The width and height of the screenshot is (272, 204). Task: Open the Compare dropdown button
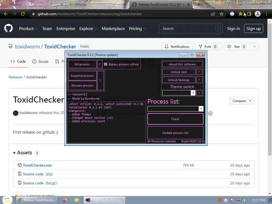click(242, 101)
